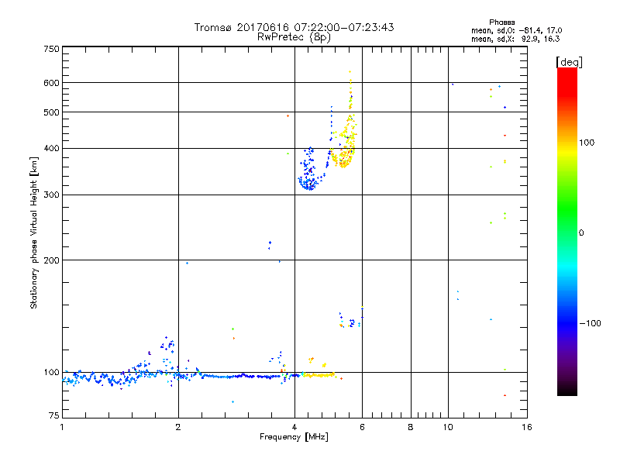Click the 'mean, sd,O: -81.4, 17.0' line
Screen dimensions: 620x465
(x=516, y=30)
